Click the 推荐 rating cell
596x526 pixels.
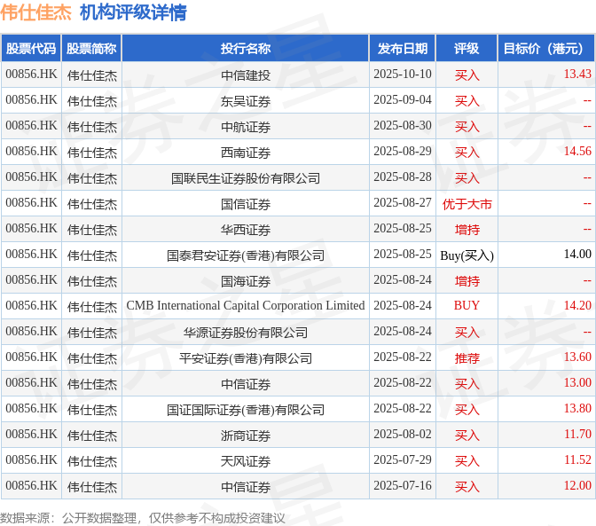[x=467, y=358]
